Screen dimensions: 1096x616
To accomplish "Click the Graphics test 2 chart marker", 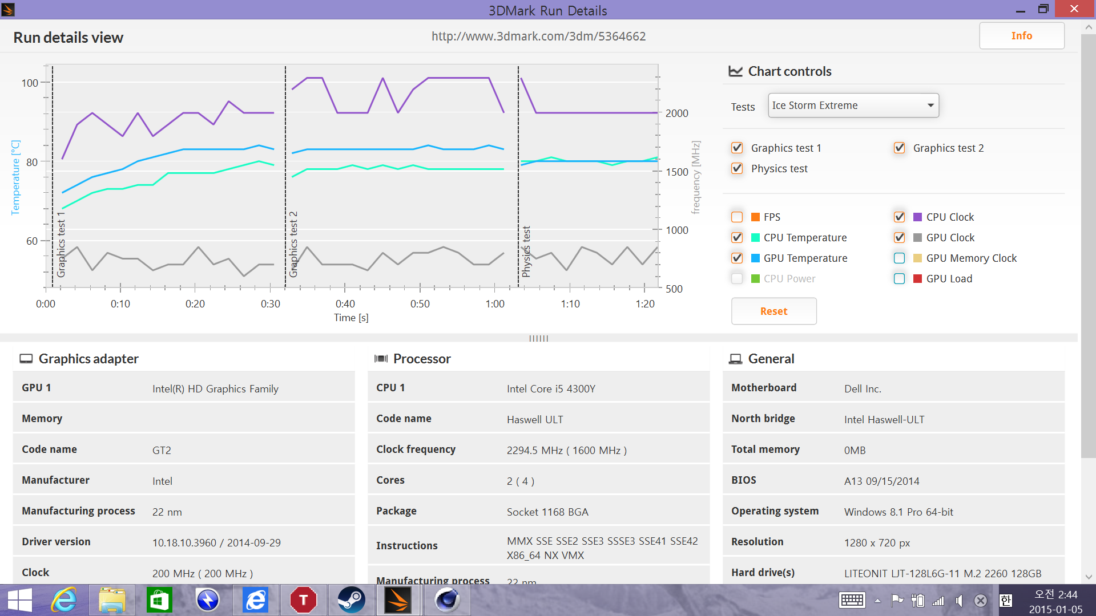I will pyautogui.click(x=293, y=244).
